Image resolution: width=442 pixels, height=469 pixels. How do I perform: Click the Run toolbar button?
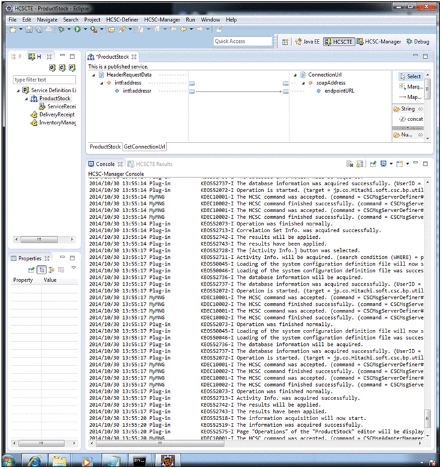(x=78, y=30)
